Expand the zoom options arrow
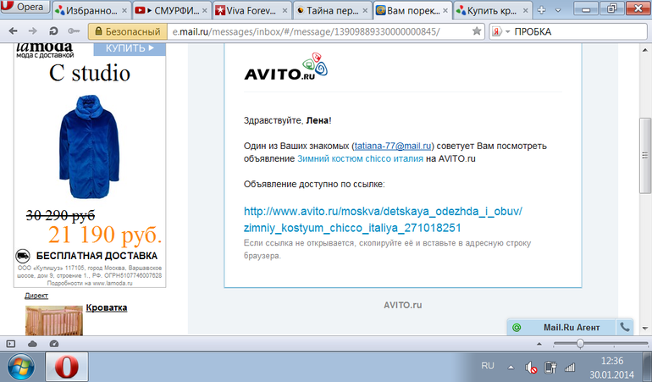 (539, 344)
